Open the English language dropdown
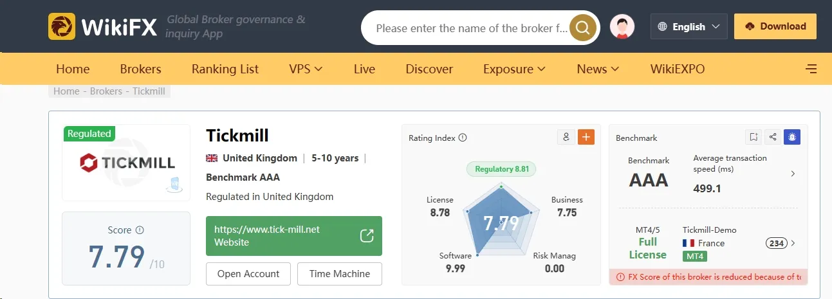832x299 pixels. (689, 27)
